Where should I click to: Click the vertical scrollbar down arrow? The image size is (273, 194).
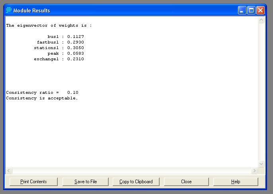coord(261,164)
